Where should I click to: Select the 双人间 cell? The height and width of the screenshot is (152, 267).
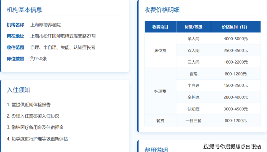click(193, 51)
